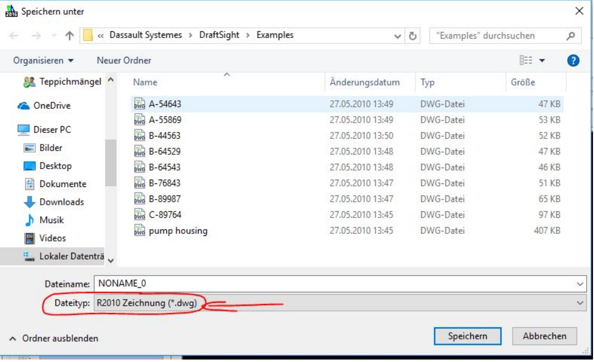
Task: Select the file named A-55869
Action: 165,120
